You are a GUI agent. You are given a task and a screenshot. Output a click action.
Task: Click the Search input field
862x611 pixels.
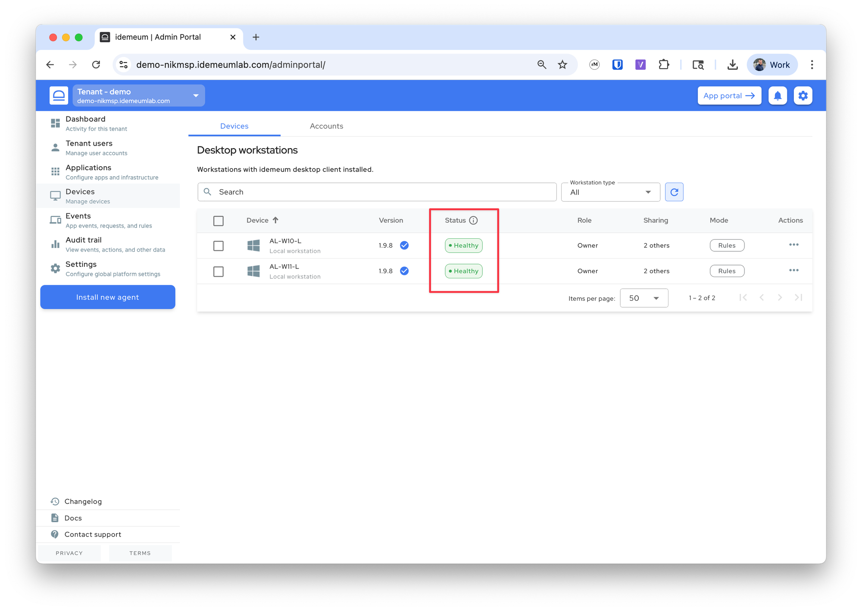click(377, 192)
